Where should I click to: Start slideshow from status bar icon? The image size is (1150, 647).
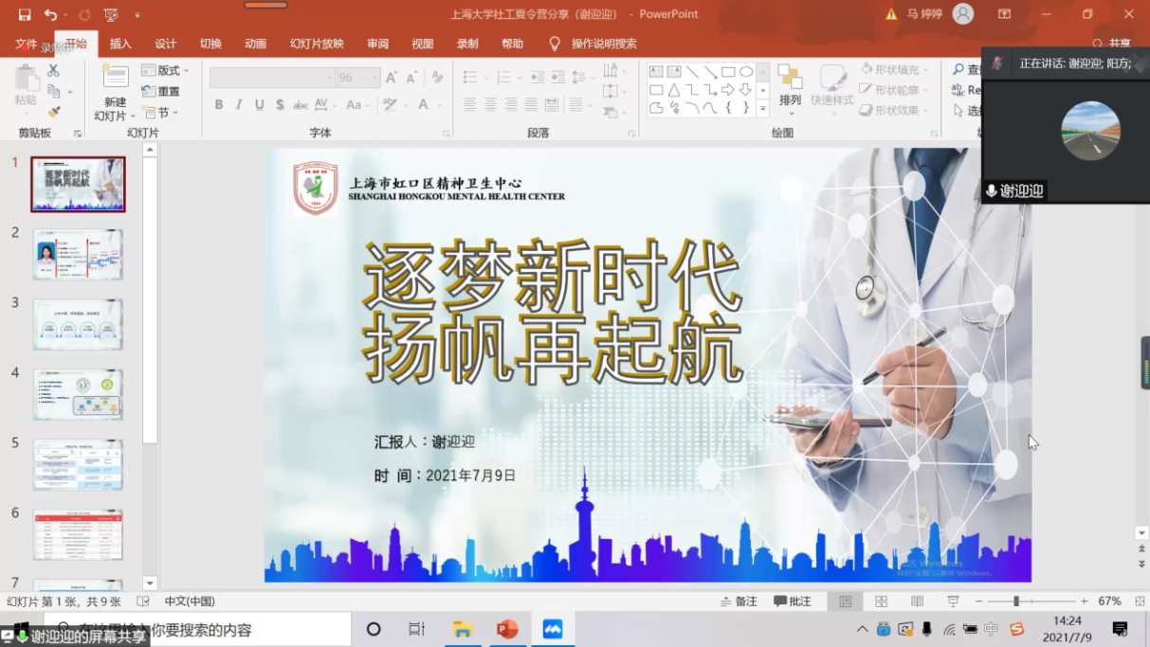[953, 602]
